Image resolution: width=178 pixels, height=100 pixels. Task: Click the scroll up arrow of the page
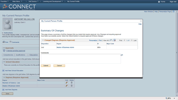(x=177, y=12)
